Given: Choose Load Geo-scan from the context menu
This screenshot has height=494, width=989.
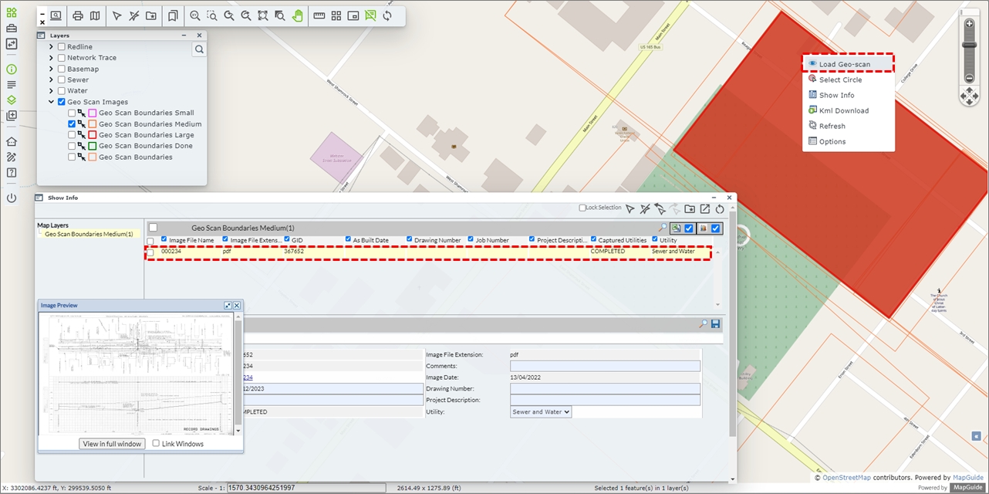Looking at the screenshot, I should pos(844,64).
